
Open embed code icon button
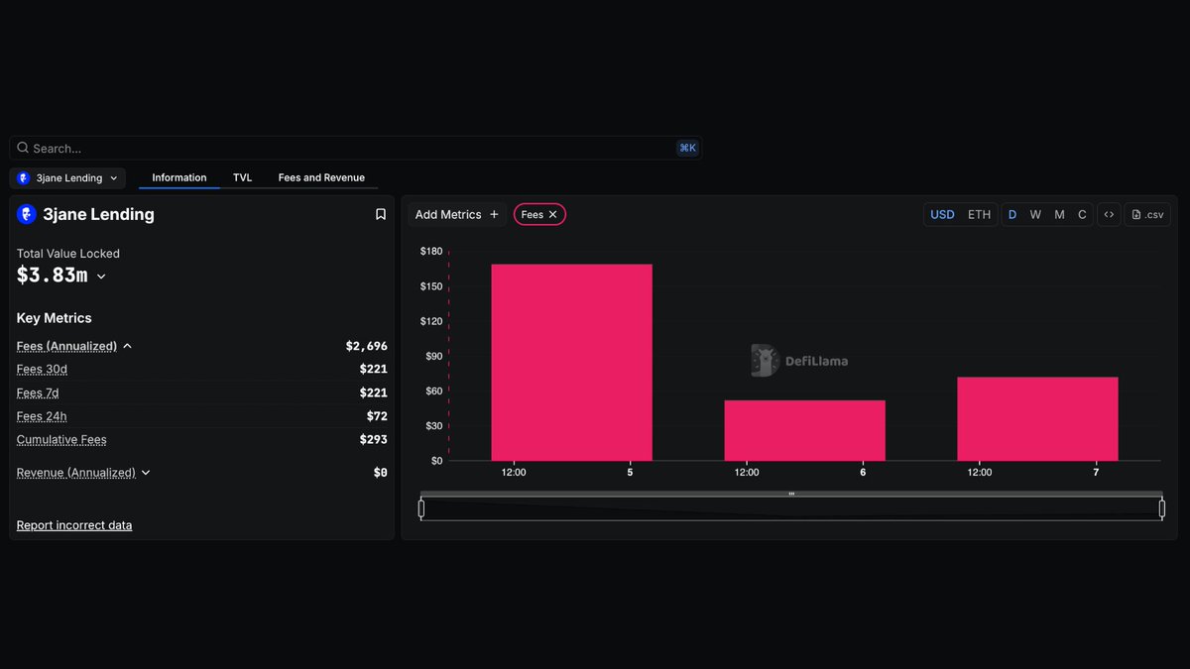(x=1109, y=214)
